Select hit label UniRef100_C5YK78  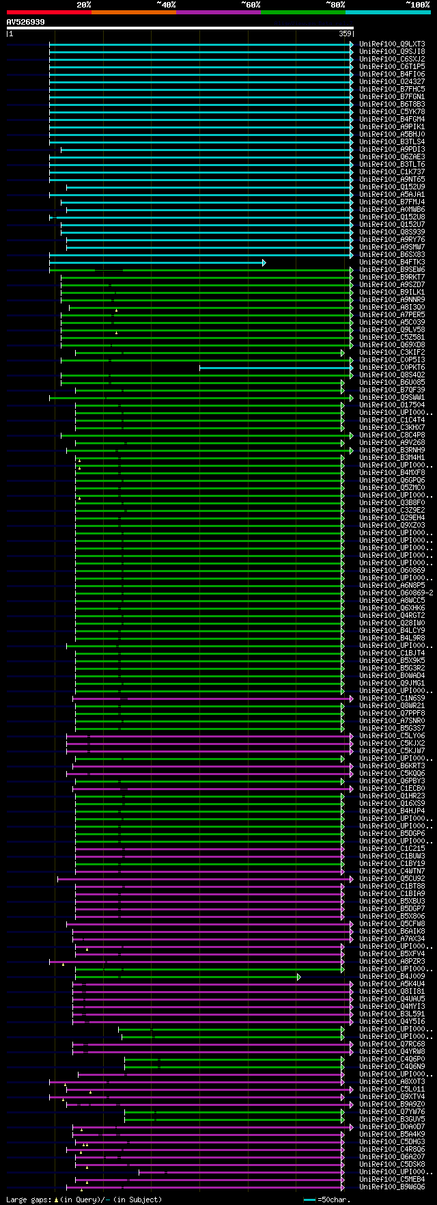tap(392, 112)
